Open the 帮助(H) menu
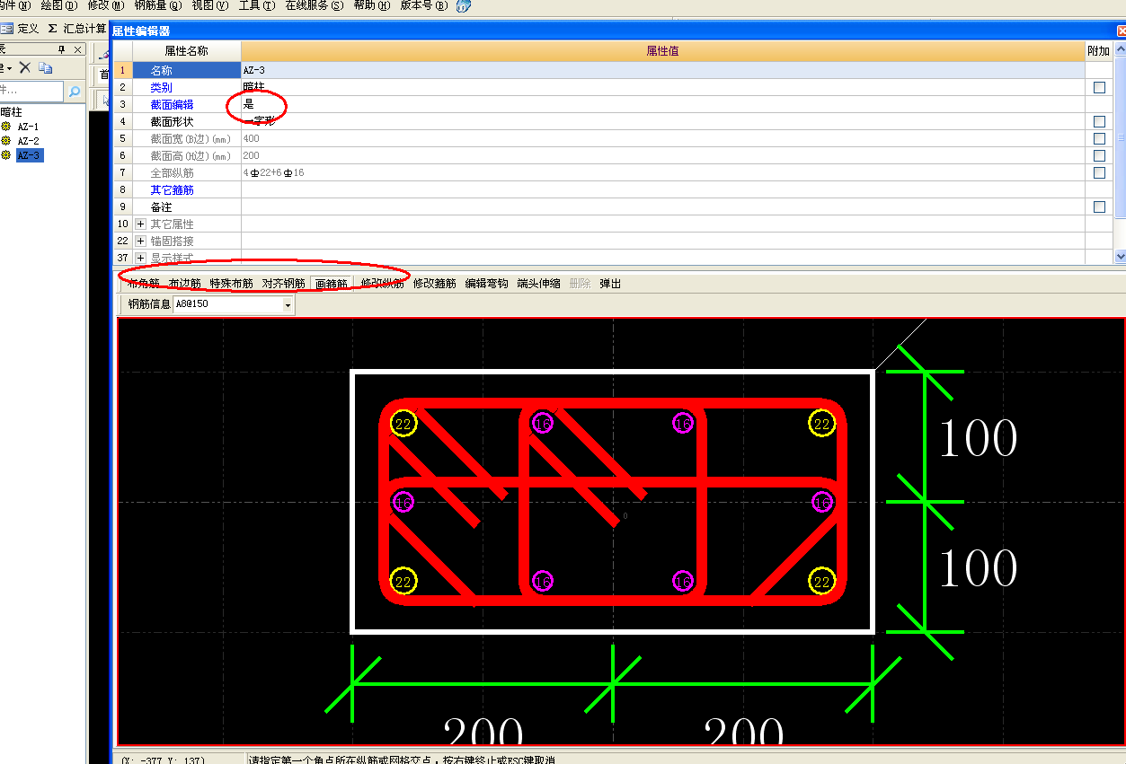 (372, 5)
